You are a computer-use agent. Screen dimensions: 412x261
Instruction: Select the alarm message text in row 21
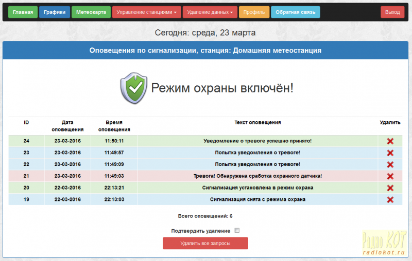(x=257, y=176)
